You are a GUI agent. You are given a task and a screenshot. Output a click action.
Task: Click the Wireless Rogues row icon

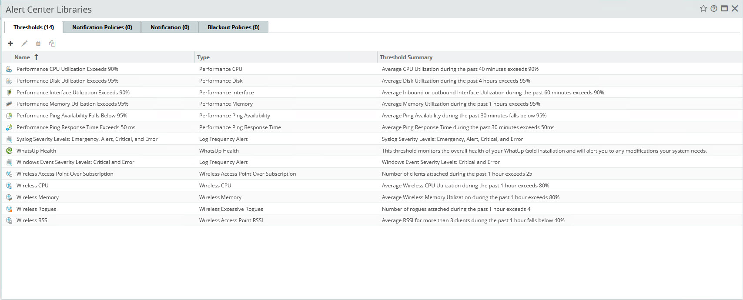9,209
